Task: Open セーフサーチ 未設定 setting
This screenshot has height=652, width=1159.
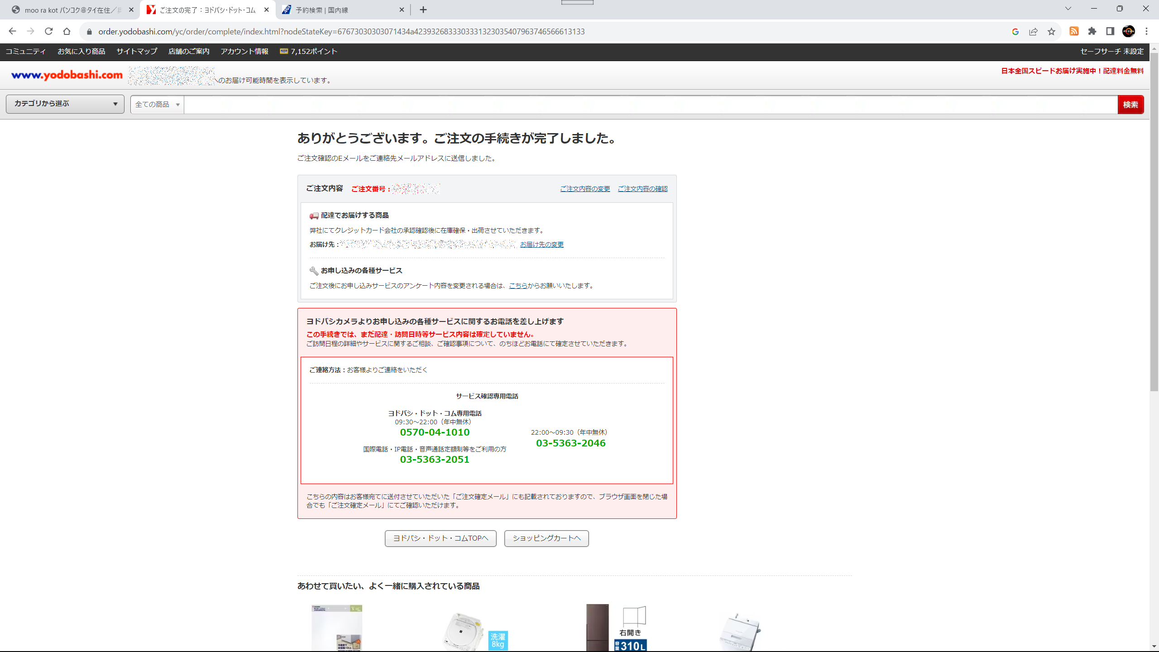Action: 1112,51
